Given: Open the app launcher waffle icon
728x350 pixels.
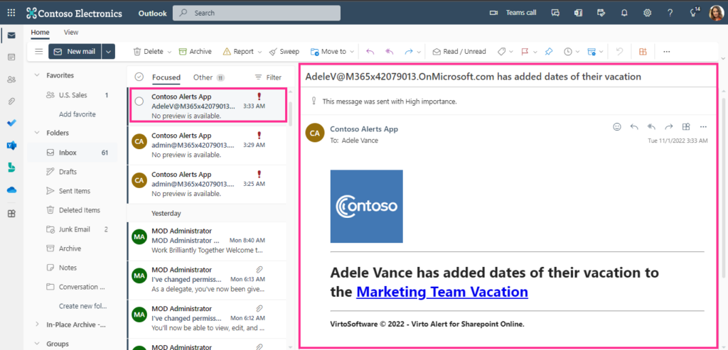Looking at the screenshot, I should tap(11, 13).
